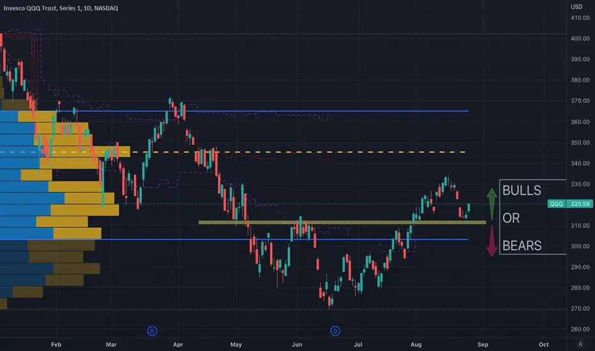The height and width of the screenshot is (351, 595).
Task: Click the 300.00 price axis label
Action: tap(580, 246)
